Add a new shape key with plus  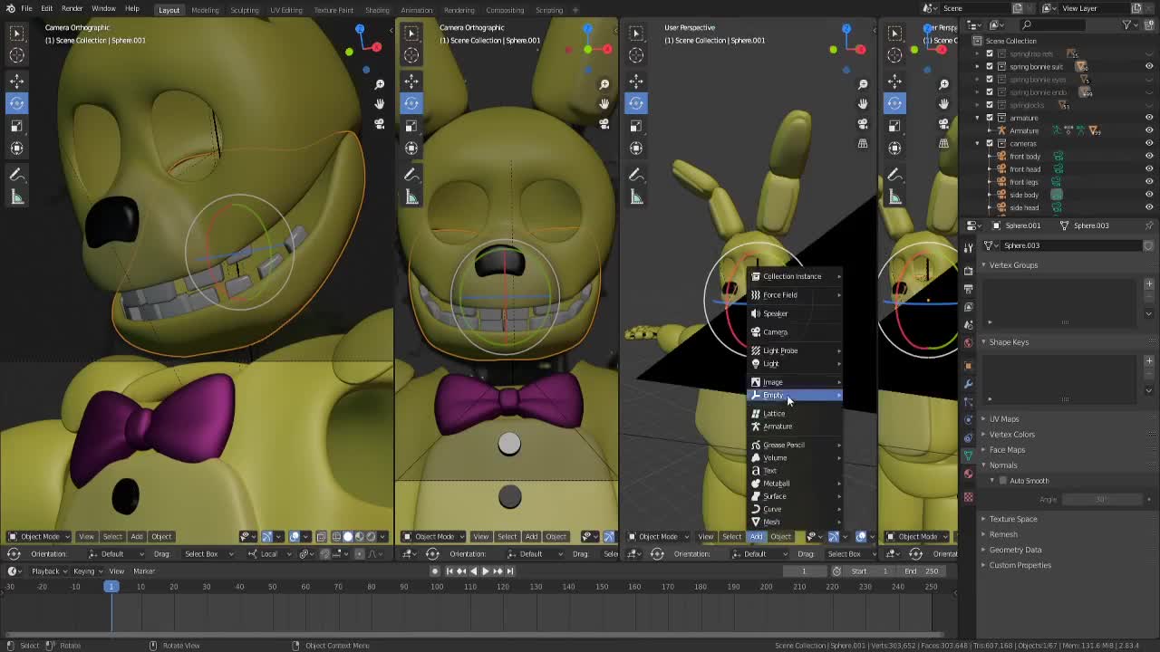pyautogui.click(x=1149, y=360)
